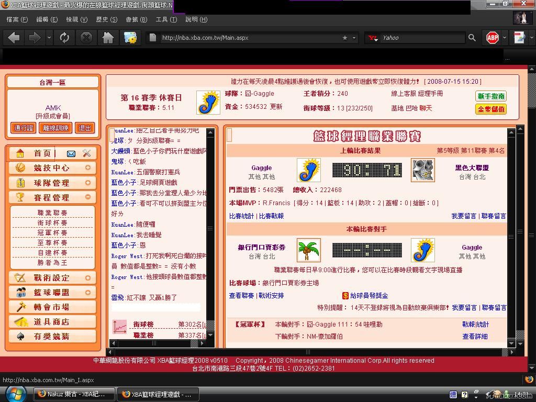Click the notepad icon right of ABP
This screenshot has width=536, height=402.
[x=519, y=38]
